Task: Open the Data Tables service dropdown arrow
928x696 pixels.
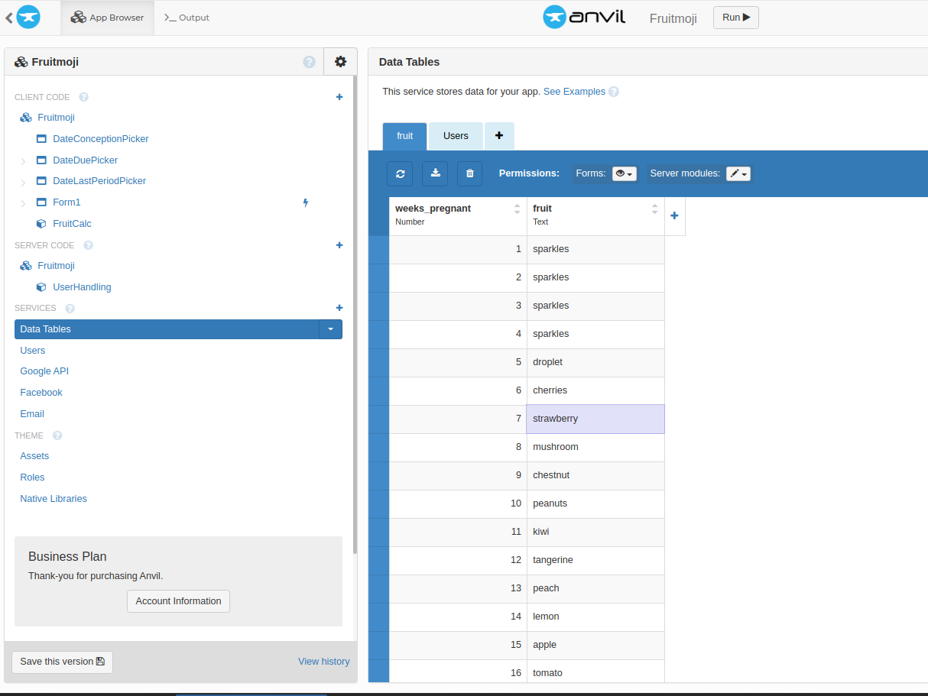Action: tap(330, 329)
